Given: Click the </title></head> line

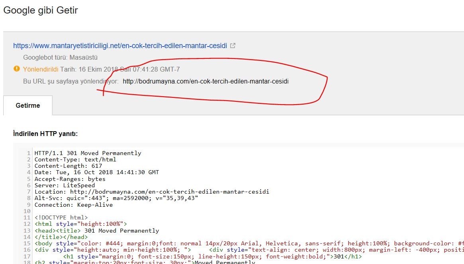Looking at the screenshot, I should tap(61, 237).
